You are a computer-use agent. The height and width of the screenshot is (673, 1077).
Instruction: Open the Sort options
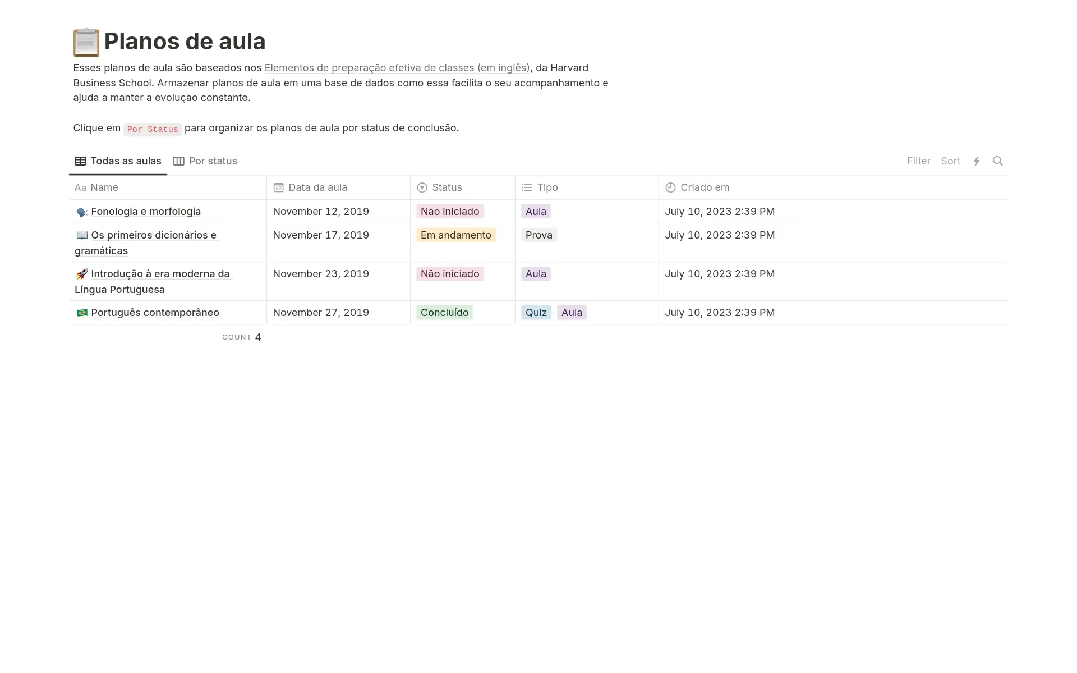pyautogui.click(x=950, y=161)
